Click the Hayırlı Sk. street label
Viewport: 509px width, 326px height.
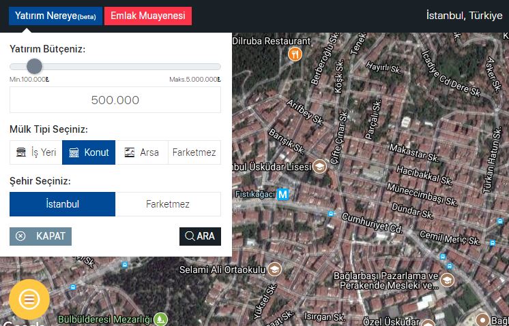(x=384, y=67)
